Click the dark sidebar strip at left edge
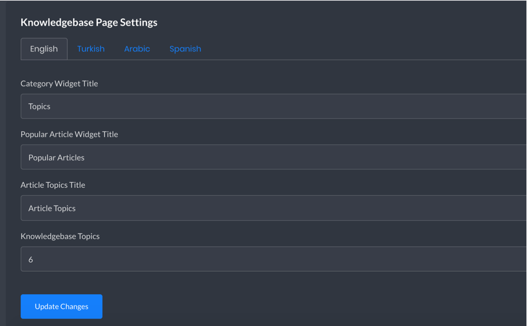The width and height of the screenshot is (527, 326). pyautogui.click(x=3, y=163)
